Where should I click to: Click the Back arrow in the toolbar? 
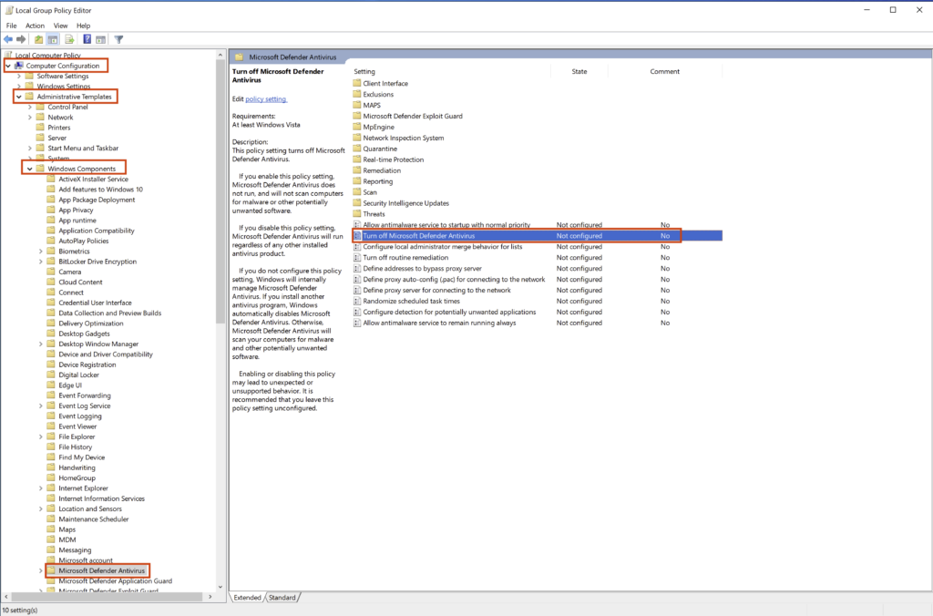pos(8,39)
